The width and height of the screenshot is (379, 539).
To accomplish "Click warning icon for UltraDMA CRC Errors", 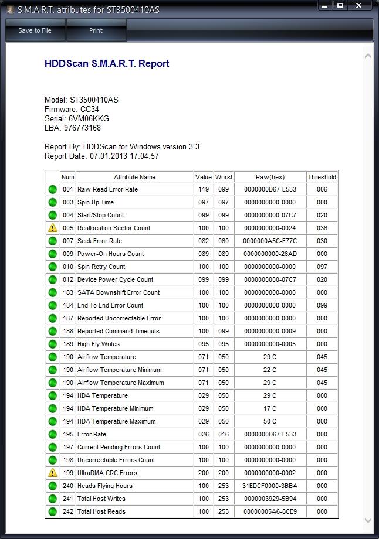I will pyautogui.click(x=53, y=473).
